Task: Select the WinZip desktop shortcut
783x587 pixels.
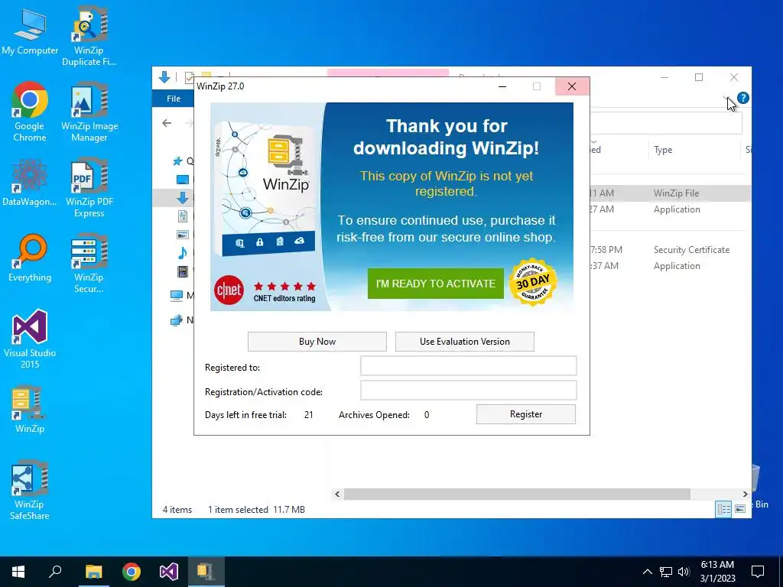Action: [30, 408]
